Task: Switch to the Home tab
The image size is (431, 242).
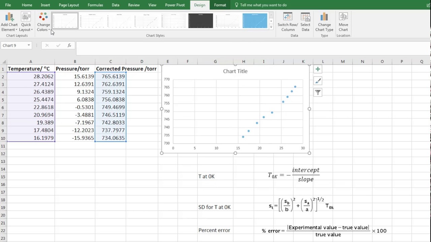Action: (27, 5)
